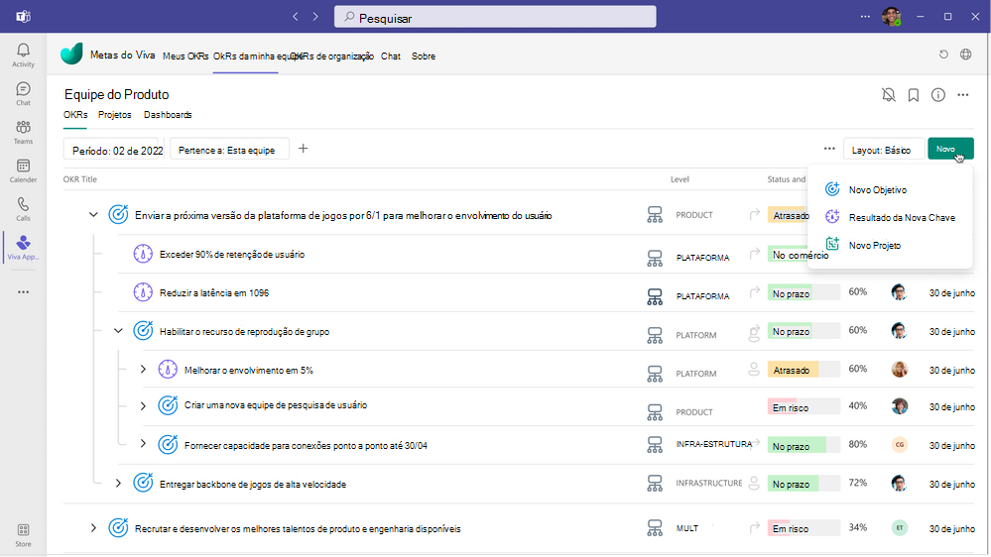Screen dimensions: 991x557
Task: Open title bar settings ellipsis
Action: point(865,17)
